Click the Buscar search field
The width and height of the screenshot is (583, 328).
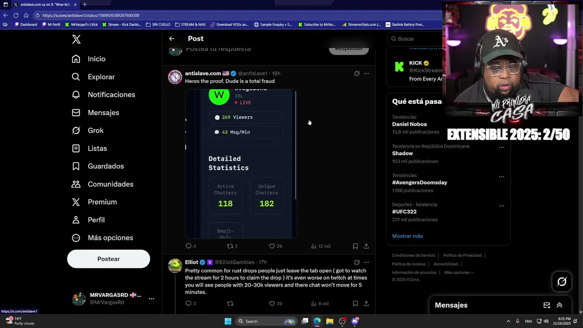(415, 39)
